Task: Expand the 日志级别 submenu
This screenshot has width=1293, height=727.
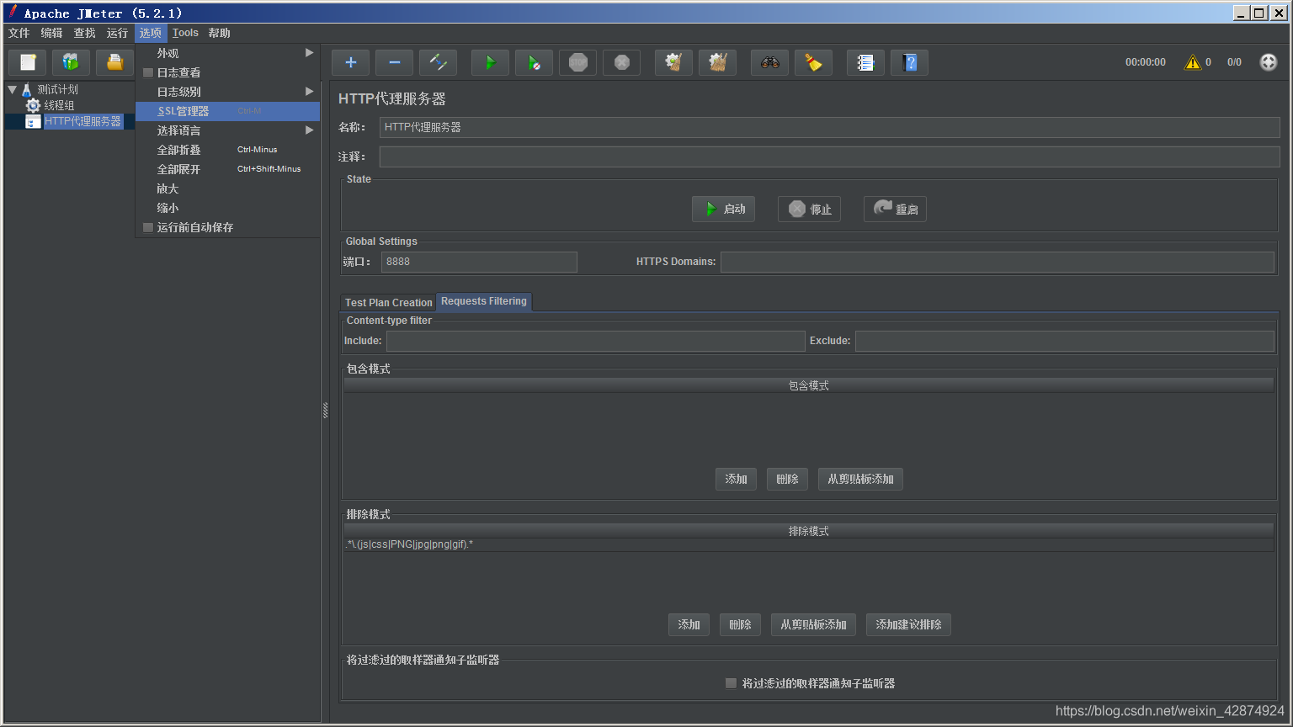Action: point(227,92)
